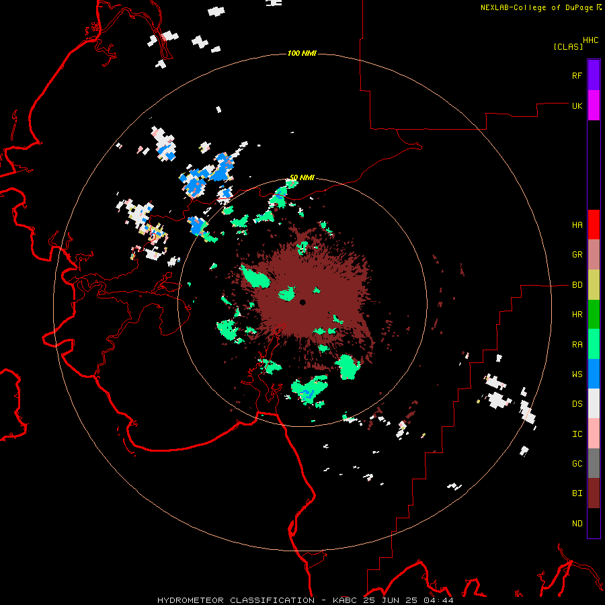The width and height of the screenshot is (605, 605).
Task: Click the IC legend label
Action: (x=577, y=434)
